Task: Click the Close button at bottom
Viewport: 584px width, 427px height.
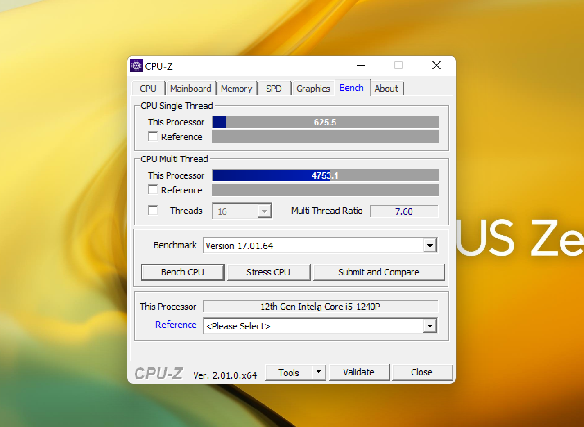Action: point(422,372)
